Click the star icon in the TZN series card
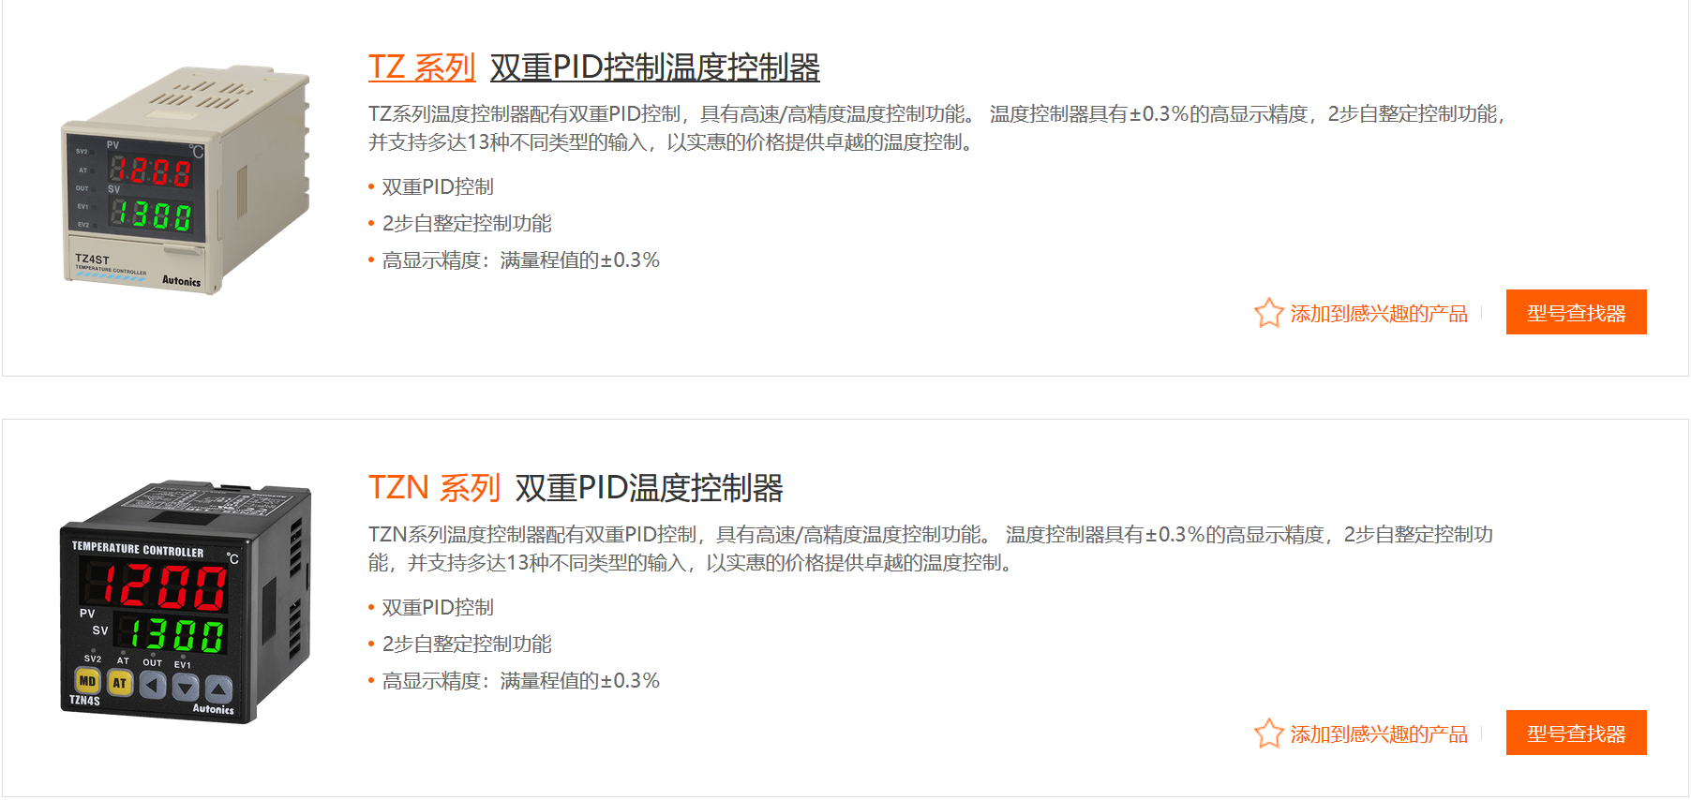This screenshot has height=800, width=1691. click(1268, 733)
